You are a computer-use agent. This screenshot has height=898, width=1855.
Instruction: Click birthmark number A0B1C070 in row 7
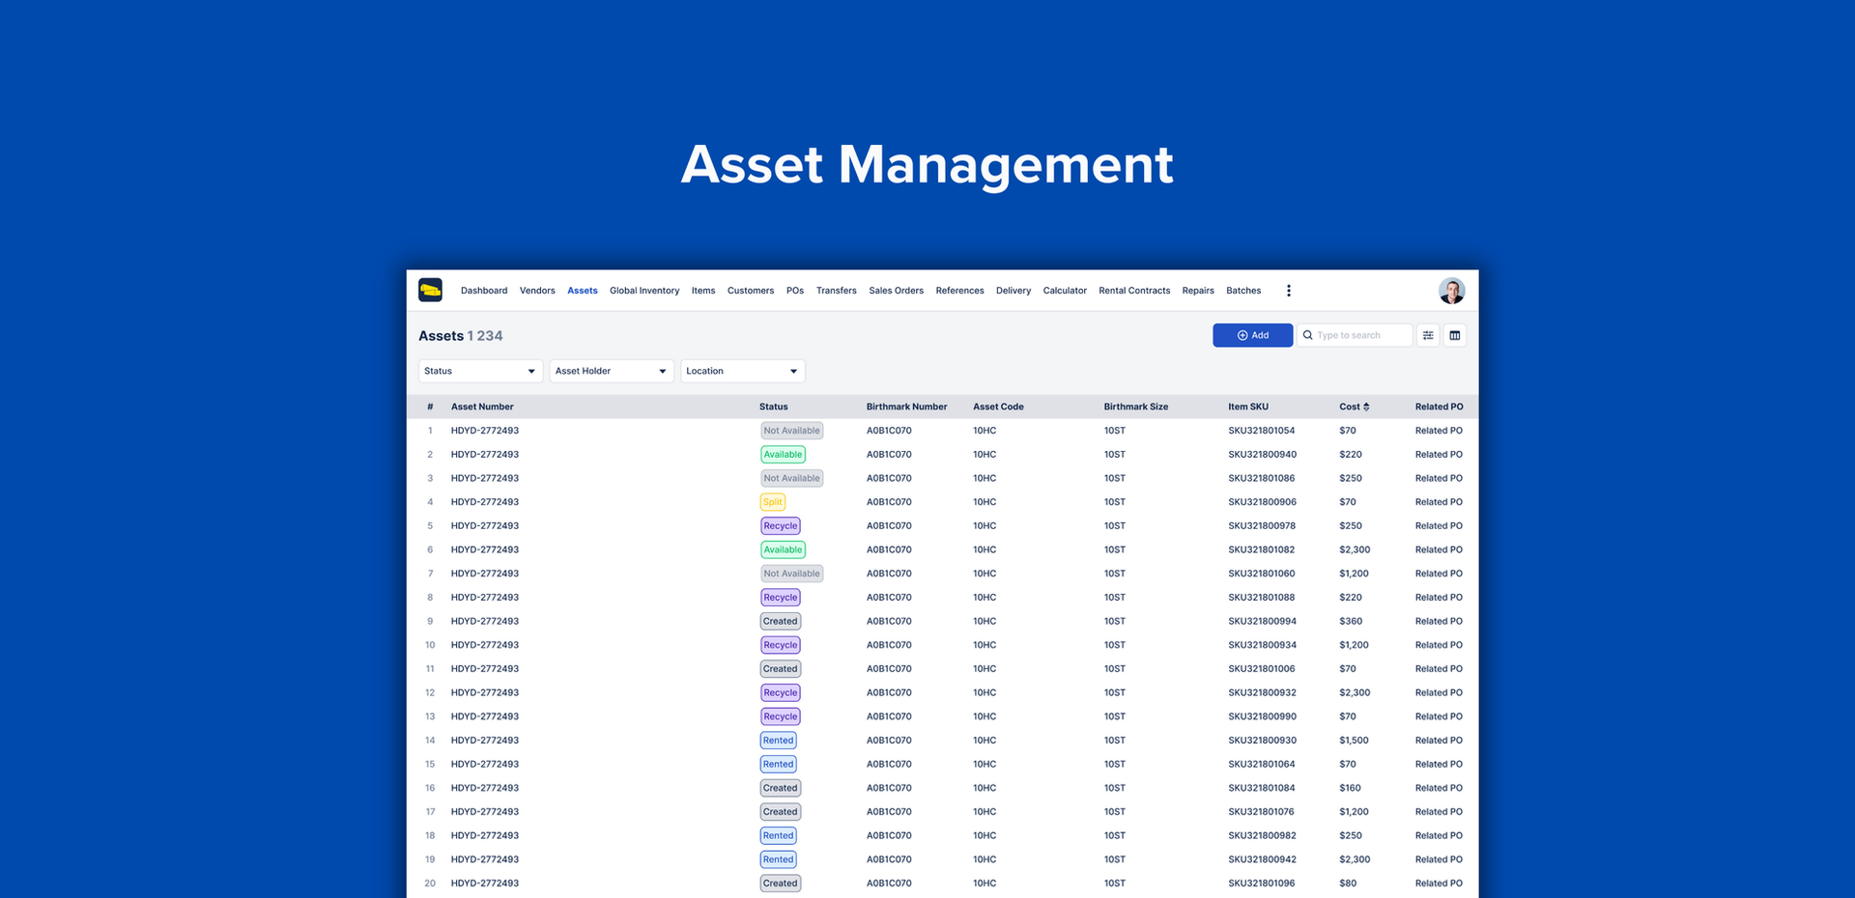pyautogui.click(x=889, y=574)
